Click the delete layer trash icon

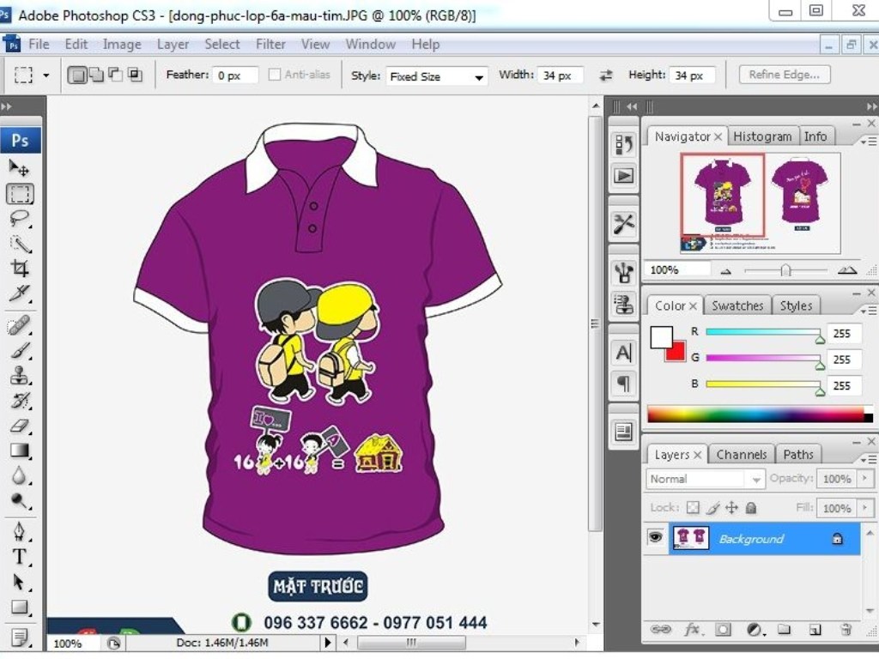(846, 630)
